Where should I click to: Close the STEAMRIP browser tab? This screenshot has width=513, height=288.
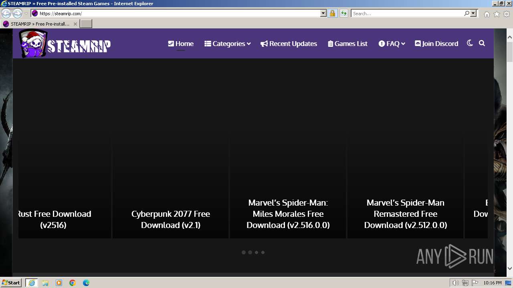75,24
